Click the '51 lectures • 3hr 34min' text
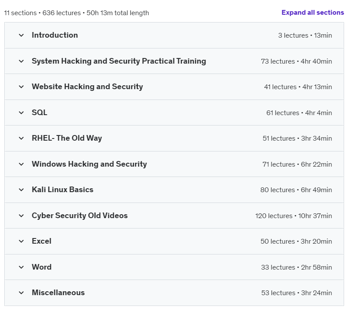Viewport: 351px width, 309px height. click(297, 138)
